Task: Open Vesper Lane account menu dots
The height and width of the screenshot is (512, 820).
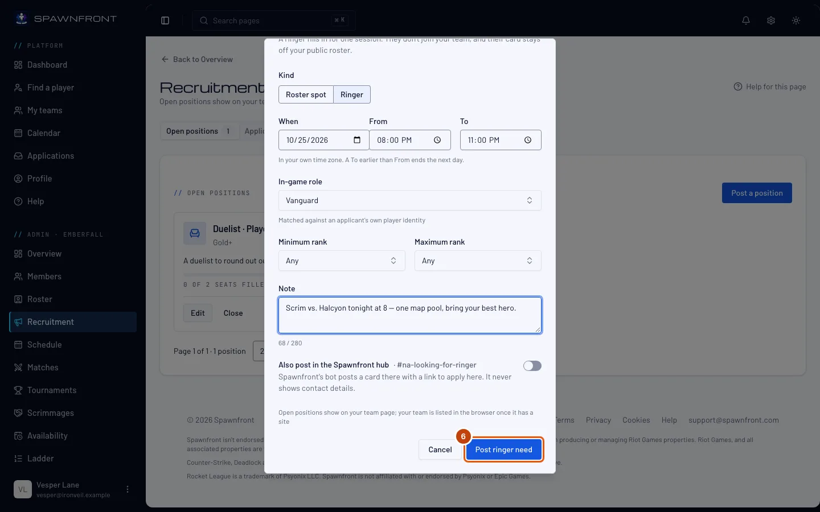Action: 128,489
